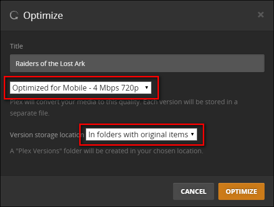This screenshot has width=274, height=207.
Task: Click the separate file description line
Action: 30,113
